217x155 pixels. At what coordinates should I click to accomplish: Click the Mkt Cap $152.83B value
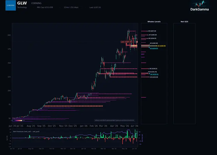coord(45,7)
